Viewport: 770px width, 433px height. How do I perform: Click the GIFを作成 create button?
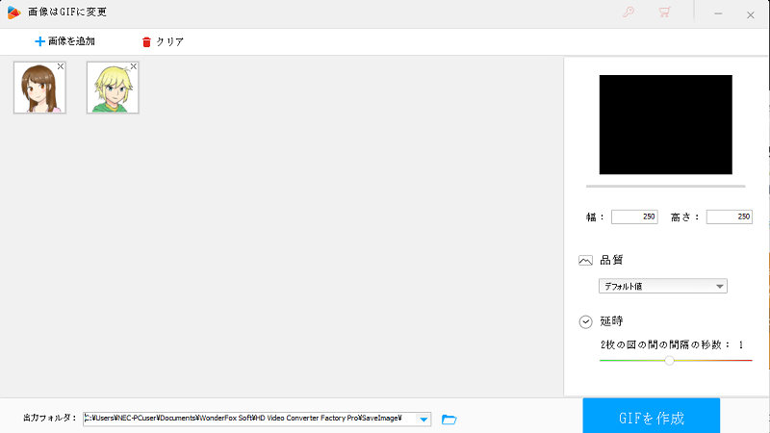click(652, 417)
